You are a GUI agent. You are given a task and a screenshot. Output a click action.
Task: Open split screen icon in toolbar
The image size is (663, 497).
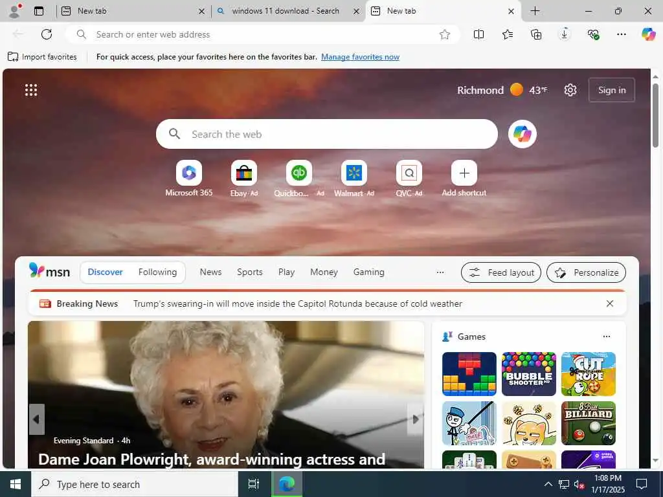478,34
